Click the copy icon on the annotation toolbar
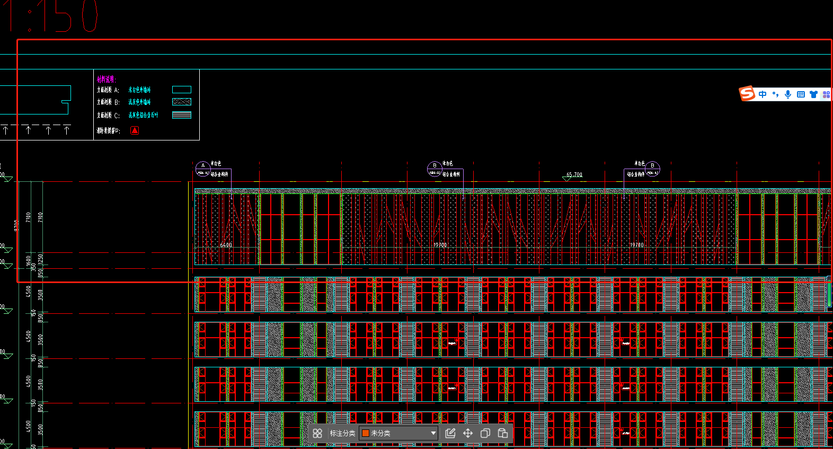The width and height of the screenshot is (833, 449). [x=485, y=433]
